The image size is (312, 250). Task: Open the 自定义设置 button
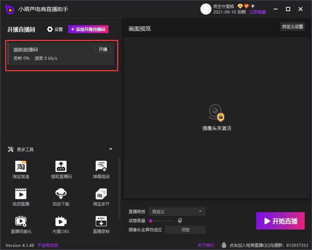(292, 27)
